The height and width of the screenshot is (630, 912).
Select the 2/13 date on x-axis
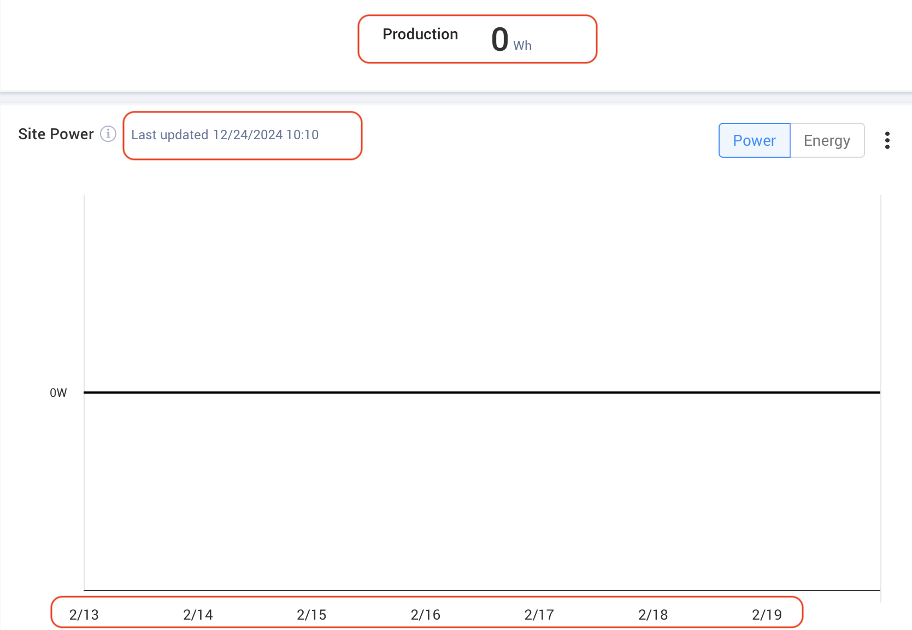84,615
